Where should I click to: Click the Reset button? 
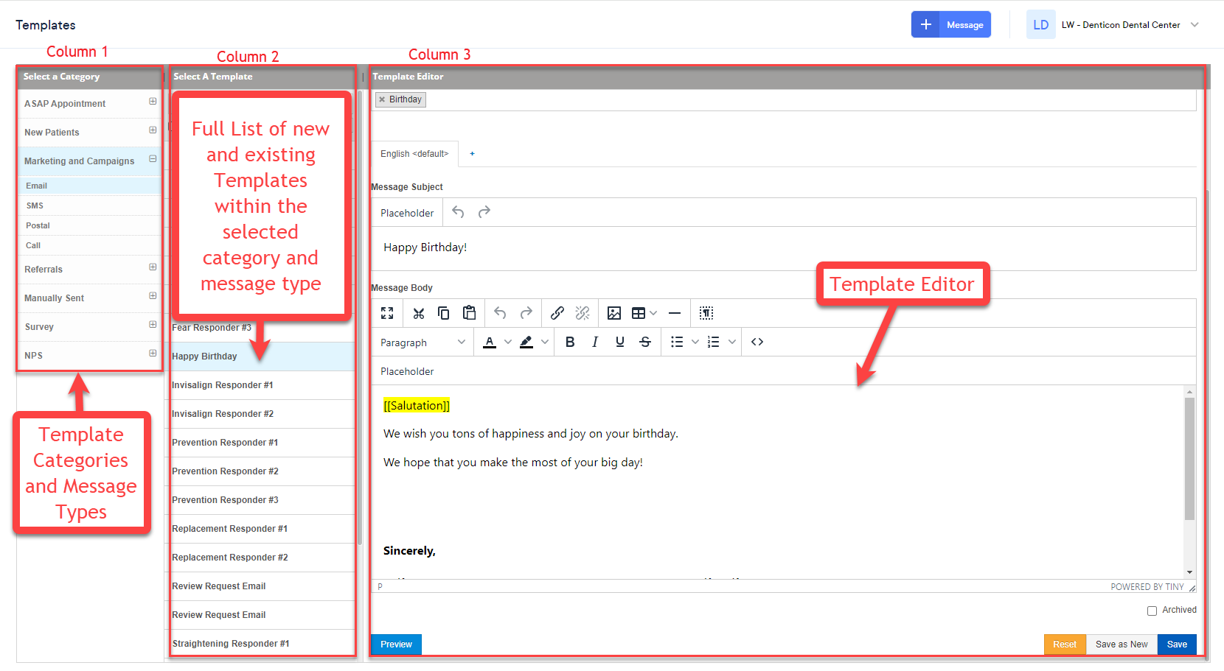coord(1065,644)
